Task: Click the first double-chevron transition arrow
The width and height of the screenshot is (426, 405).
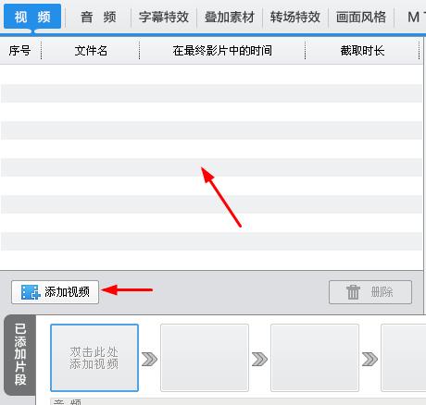Action: coord(149,359)
